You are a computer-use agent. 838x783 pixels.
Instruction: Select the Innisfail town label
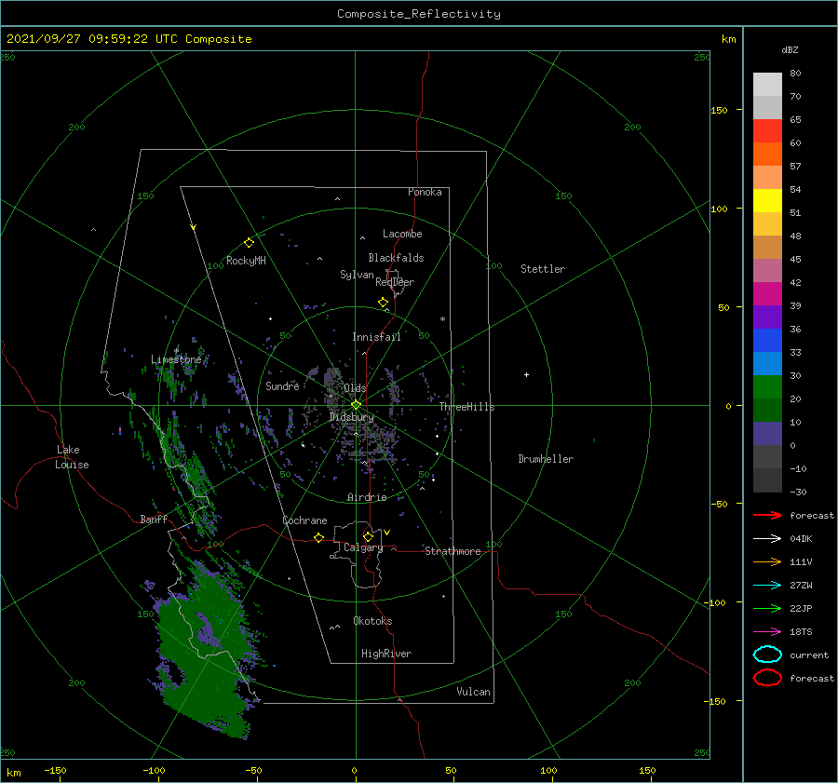376,337
